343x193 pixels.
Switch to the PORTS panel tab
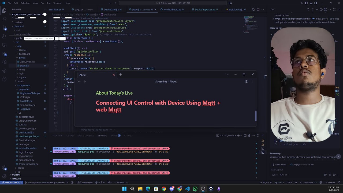pyautogui.click(x=115, y=136)
